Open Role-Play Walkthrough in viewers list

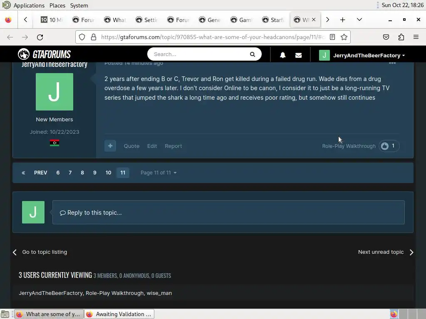pyautogui.click(x=115, y=293)
